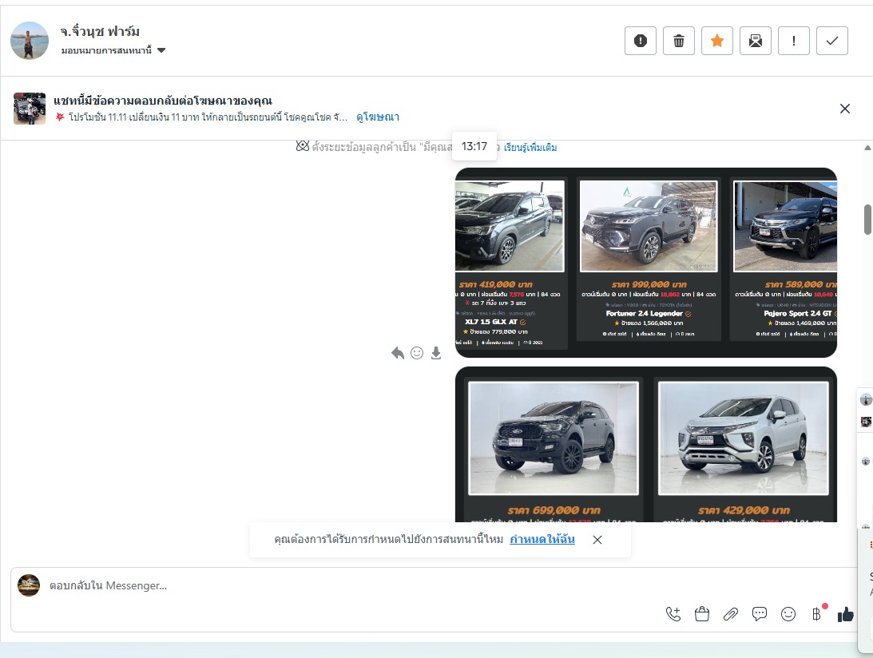Send a thumbs up like

845,613
